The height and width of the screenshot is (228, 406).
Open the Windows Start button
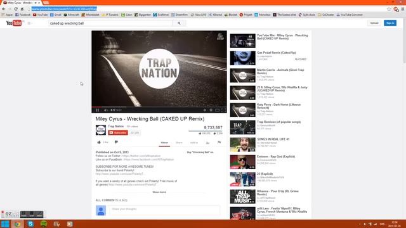(x=5, y=224)
